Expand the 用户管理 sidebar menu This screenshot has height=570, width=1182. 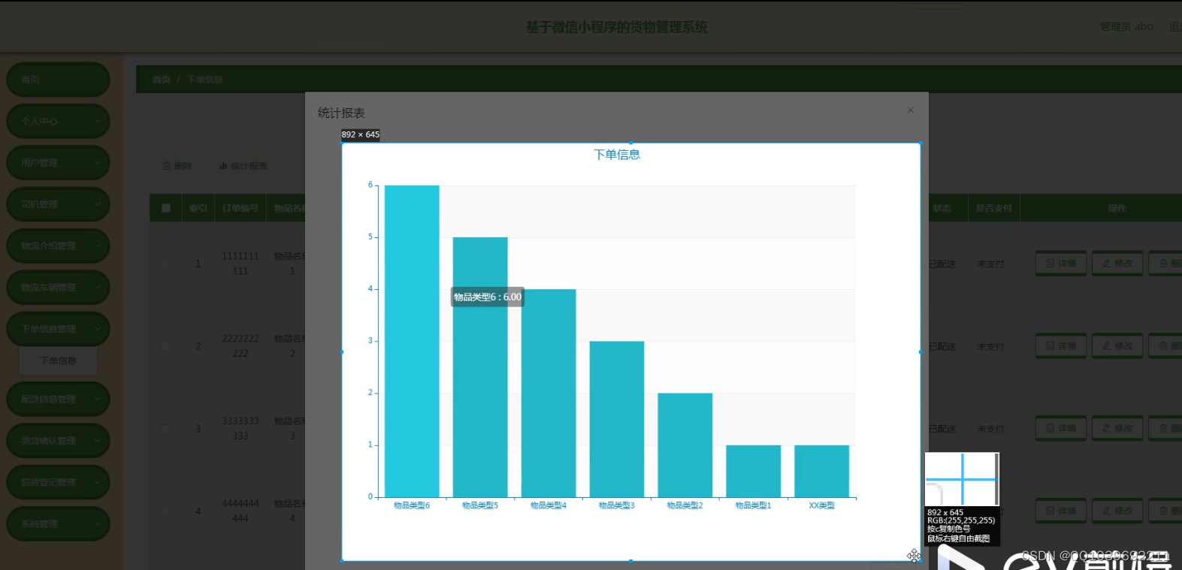click(58, 163)
